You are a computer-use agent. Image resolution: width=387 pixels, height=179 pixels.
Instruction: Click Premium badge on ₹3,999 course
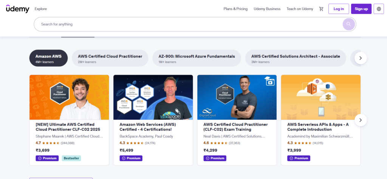(299, 158)
